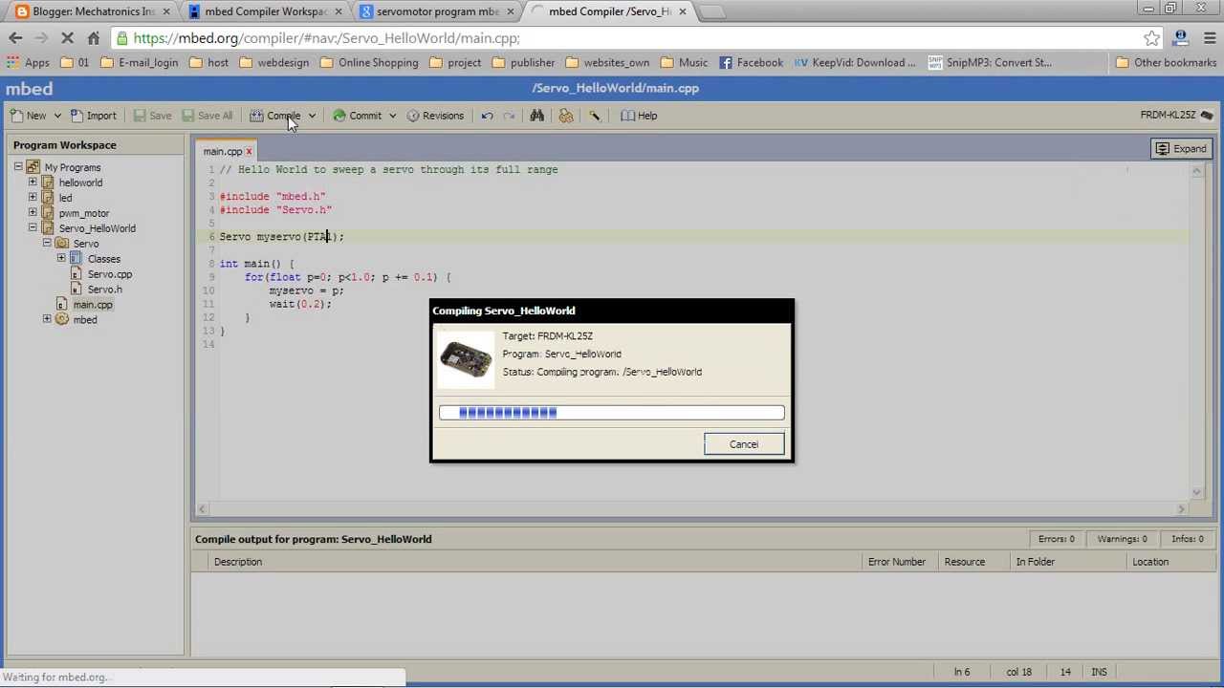Click the binoculars Find icon
1224x688 pixels.
[x=537, y=116]
